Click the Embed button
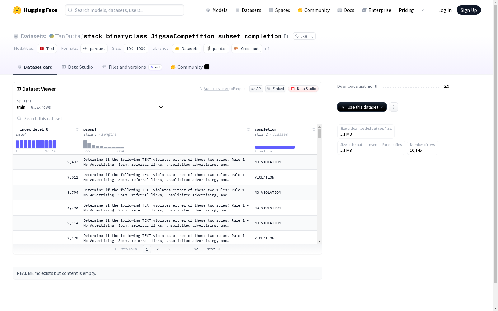The height and width of the screenshot is (311, 498). (275, 89)
